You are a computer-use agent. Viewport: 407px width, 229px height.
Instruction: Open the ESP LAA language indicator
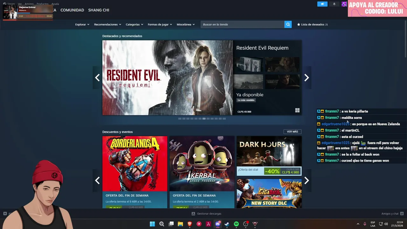click(373, 224)
